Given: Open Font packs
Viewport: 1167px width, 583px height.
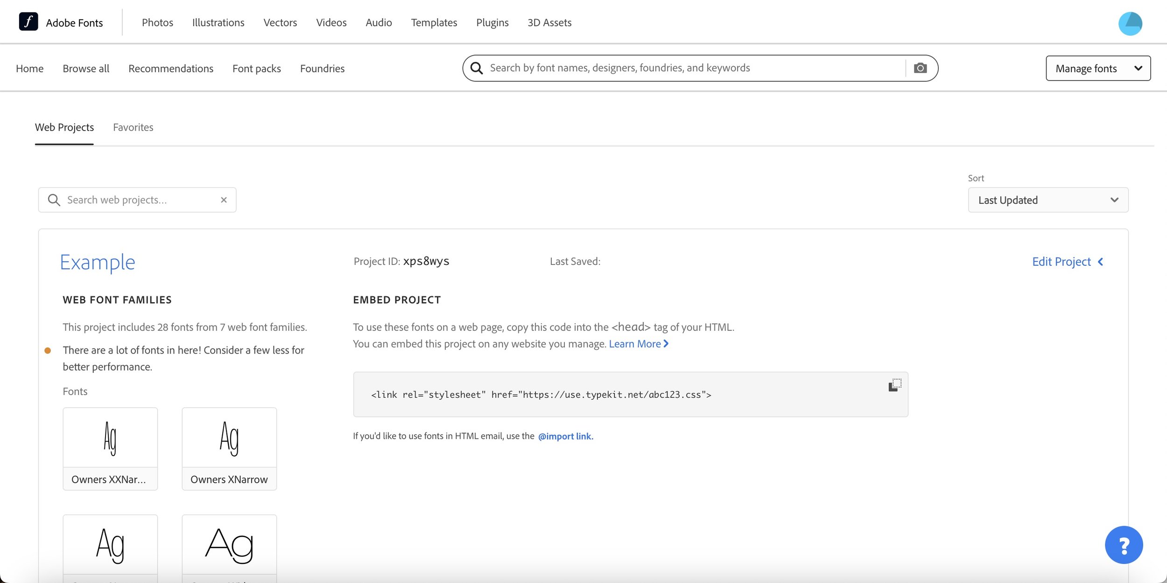Looking at the screenshot, I should click(x=256, y=69).
